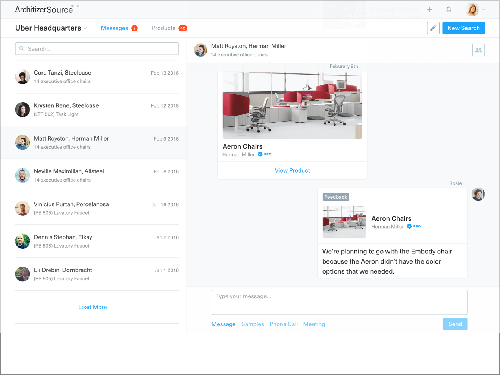Click the Feburary 9th date label
The height and width of the screenshot is (375, 500).
[x=344, y=66]
